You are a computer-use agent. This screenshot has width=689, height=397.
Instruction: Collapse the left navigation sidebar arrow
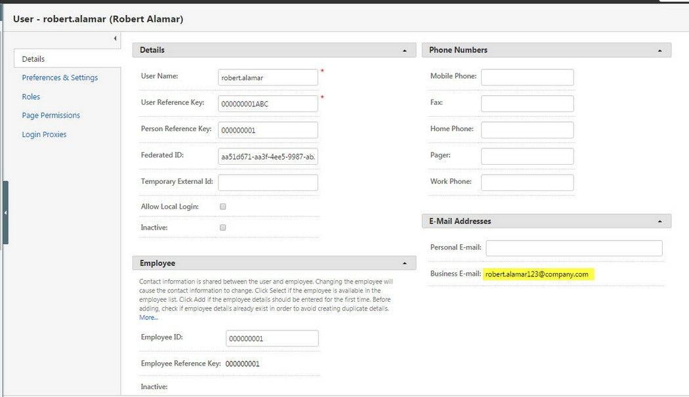pos(115,38)
